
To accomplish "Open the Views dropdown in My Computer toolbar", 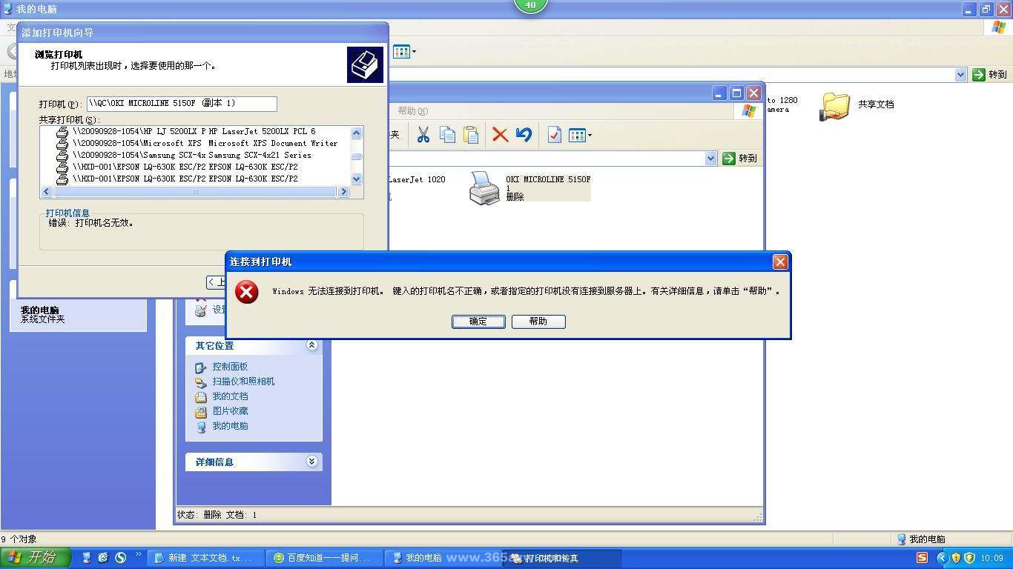I will [x=404, y=51].
